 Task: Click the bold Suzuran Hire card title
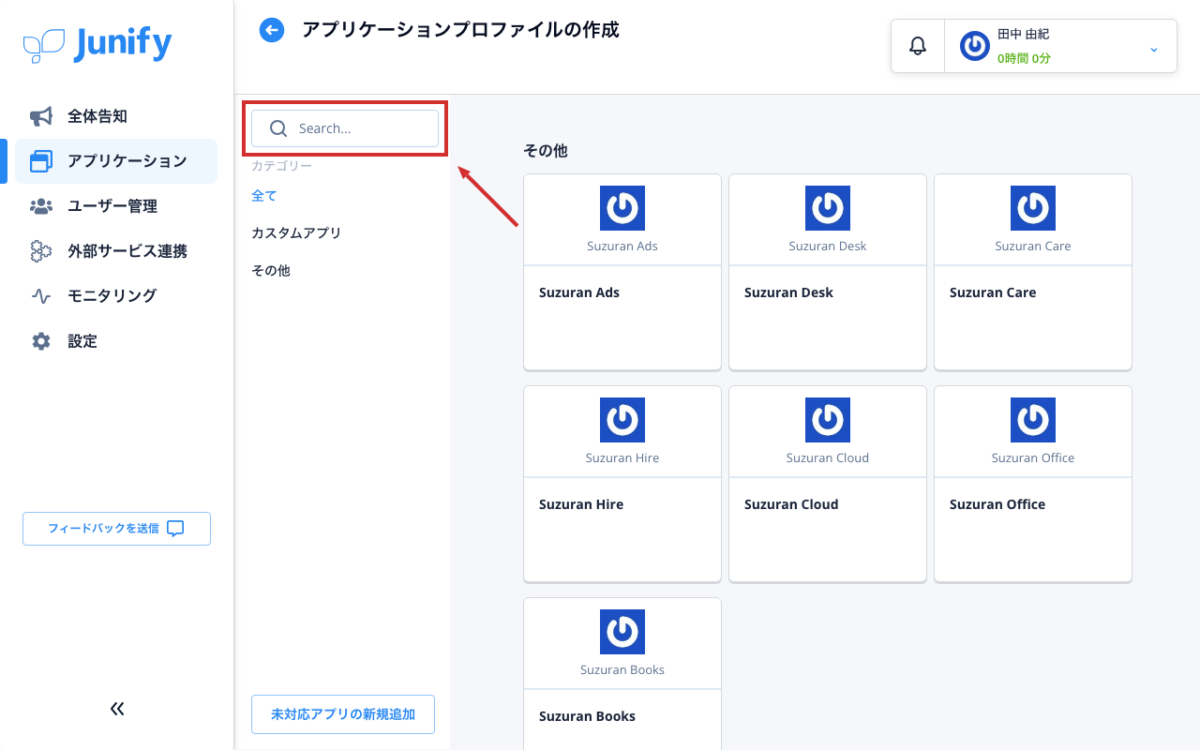pos(581,504)
